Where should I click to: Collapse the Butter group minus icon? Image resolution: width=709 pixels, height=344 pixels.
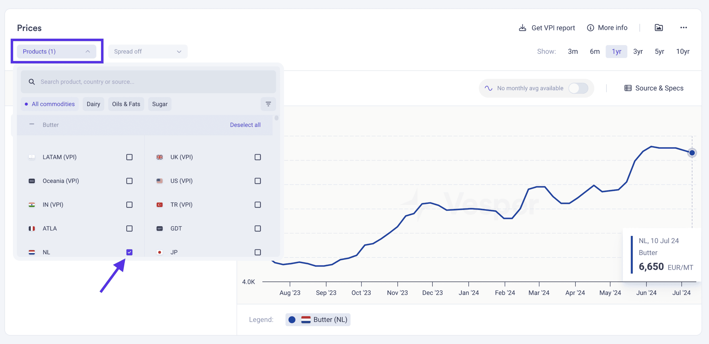pyautogui.click(x=32, y=124)
